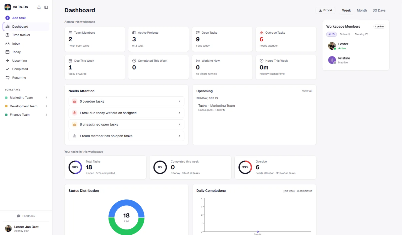Open the Today calendar icon
The width and height of the screenshot is (402, 235).
point(8,52)
